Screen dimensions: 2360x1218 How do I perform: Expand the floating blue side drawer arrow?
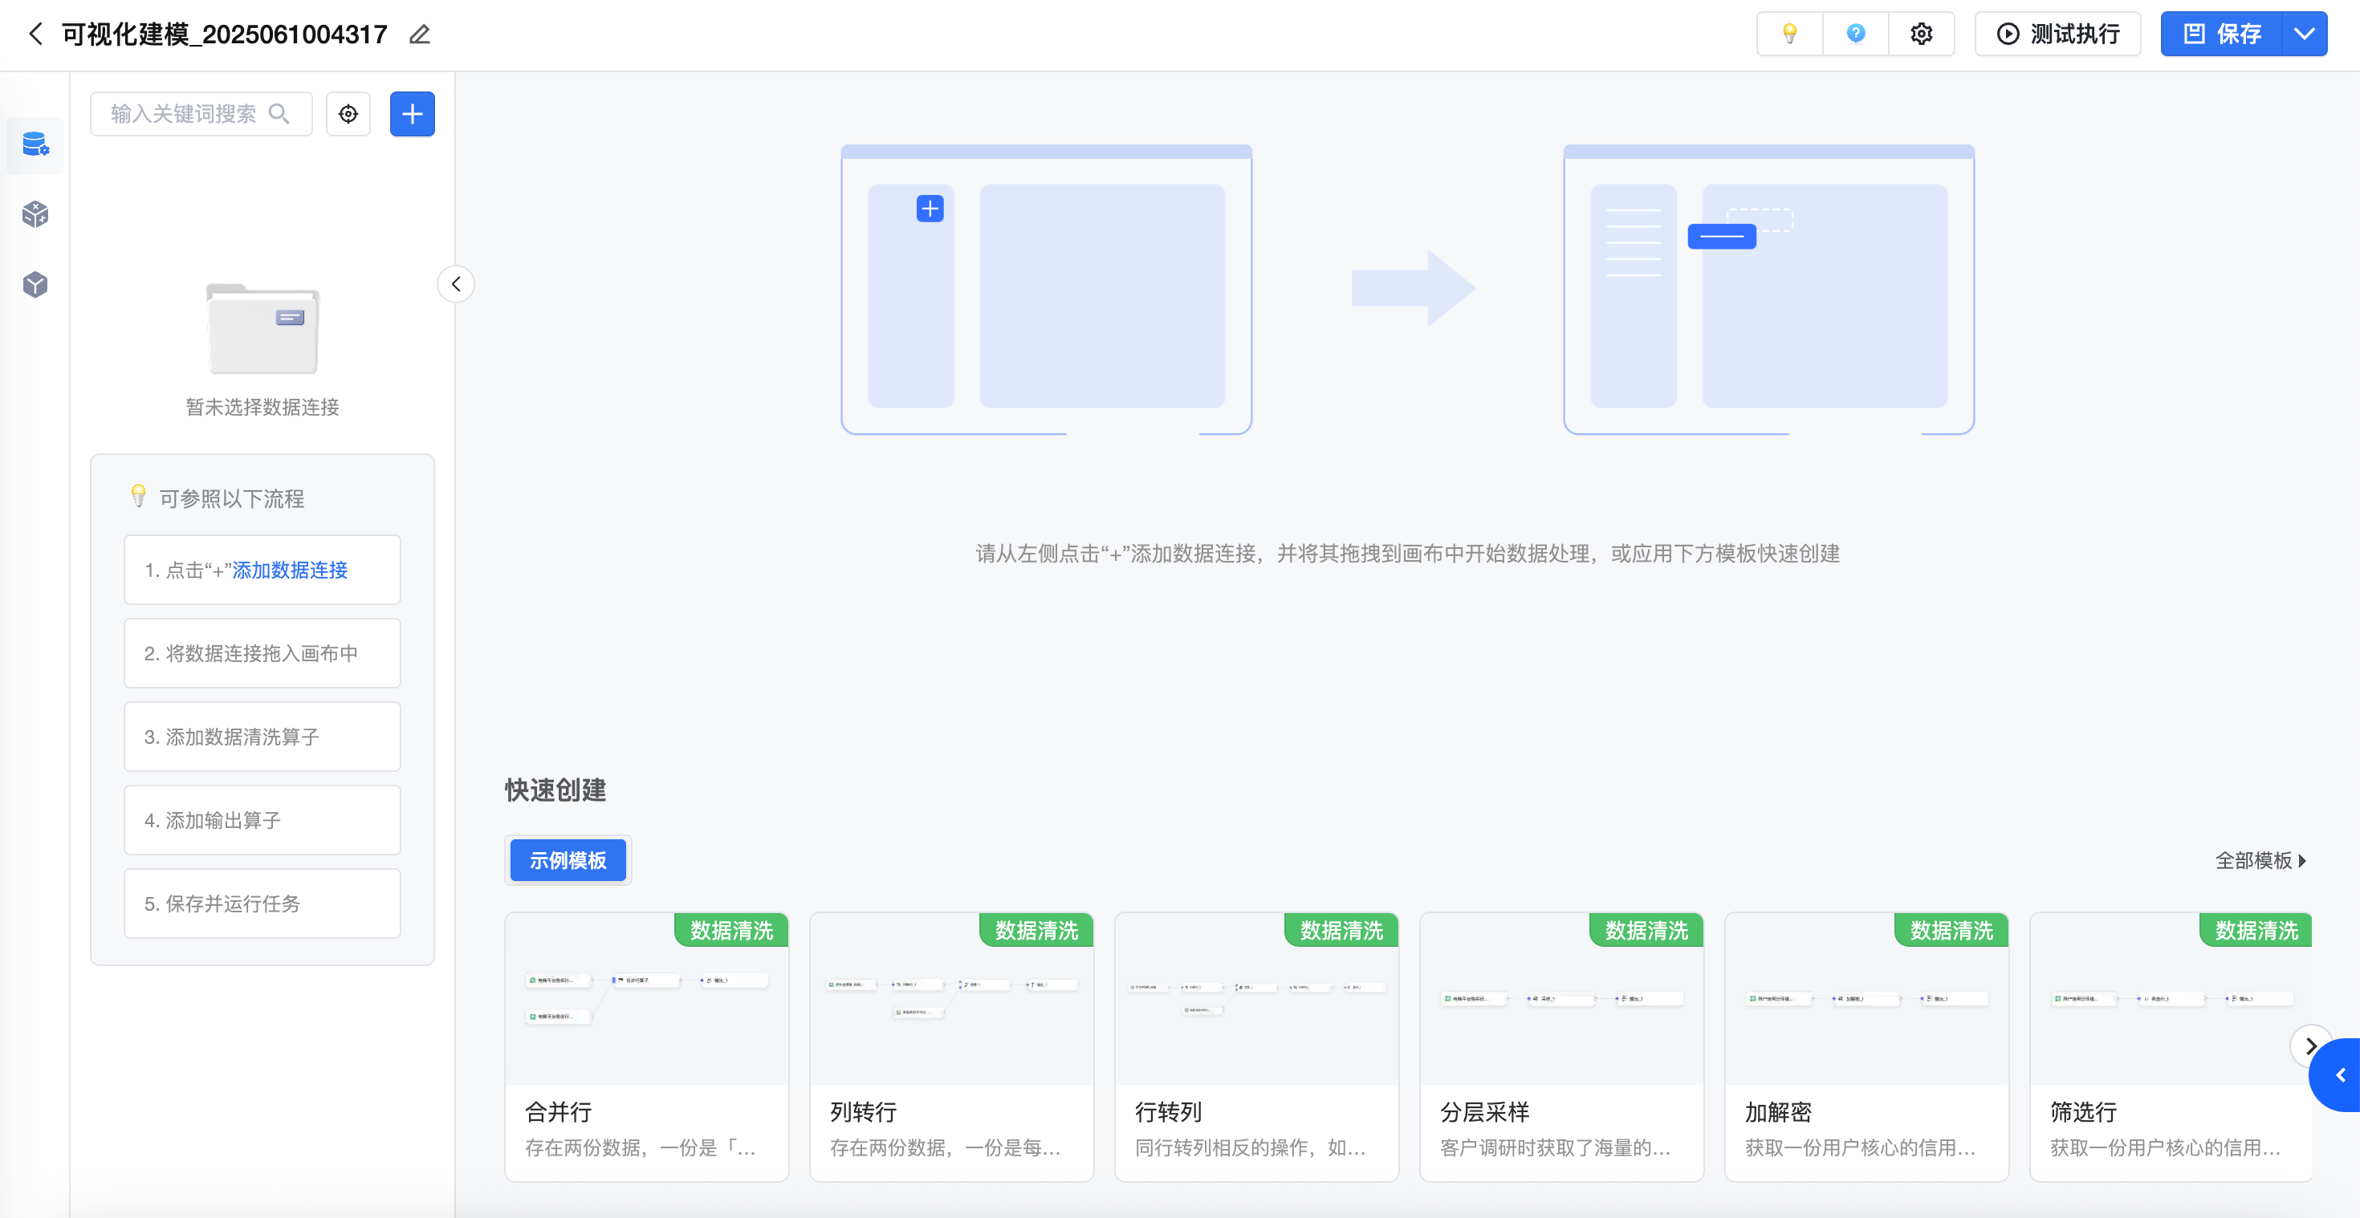point(2340,1075)
